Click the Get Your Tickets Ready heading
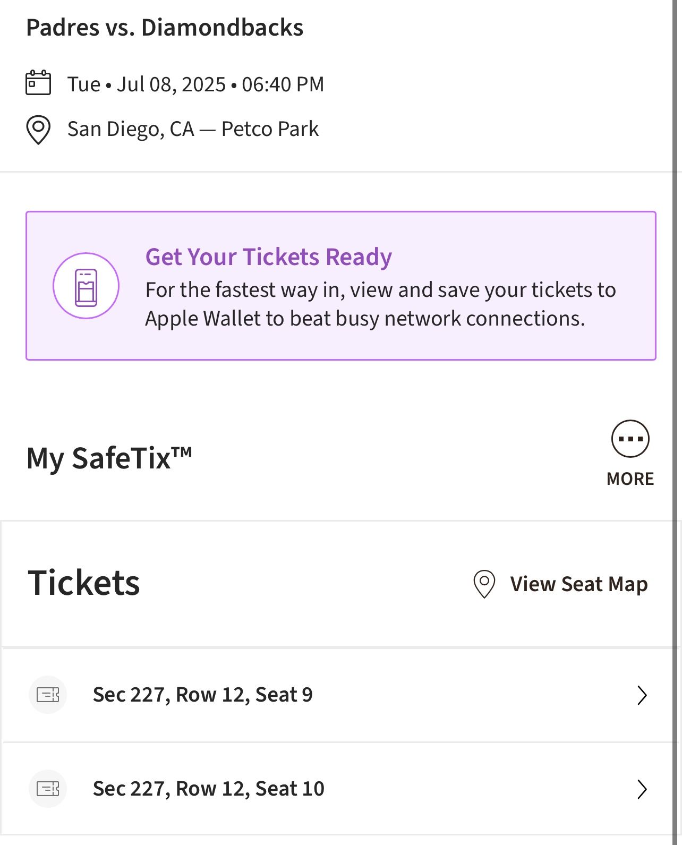Viewport: 682px width, 845px height. 269,257
